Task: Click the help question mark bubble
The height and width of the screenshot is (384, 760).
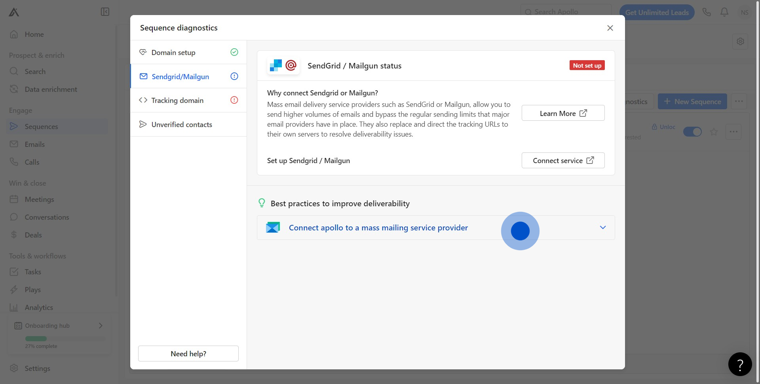Action: click(x=740, y=364)
